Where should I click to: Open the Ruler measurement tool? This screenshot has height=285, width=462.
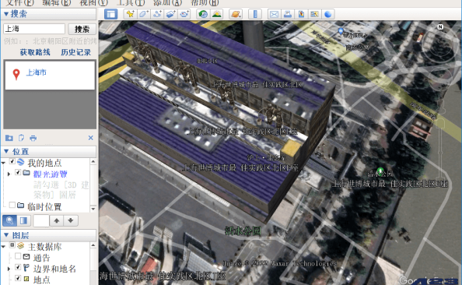coord(255,14)
